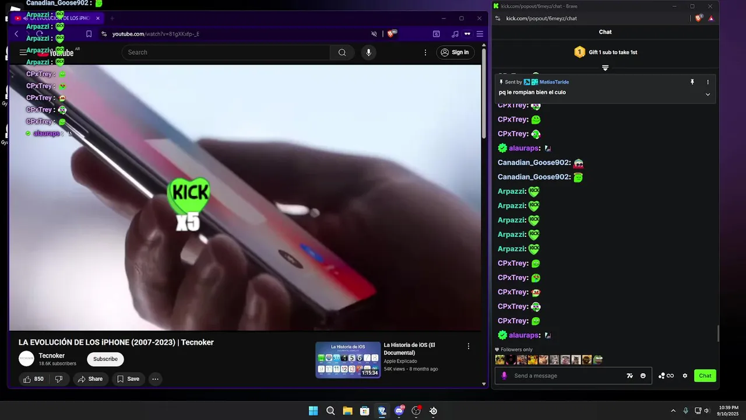Image resolution: width=746 pixels, height=420 pixels.
Task: Click first Canadian_Goose902 username in Kick chat window
Action: (534, 163)
